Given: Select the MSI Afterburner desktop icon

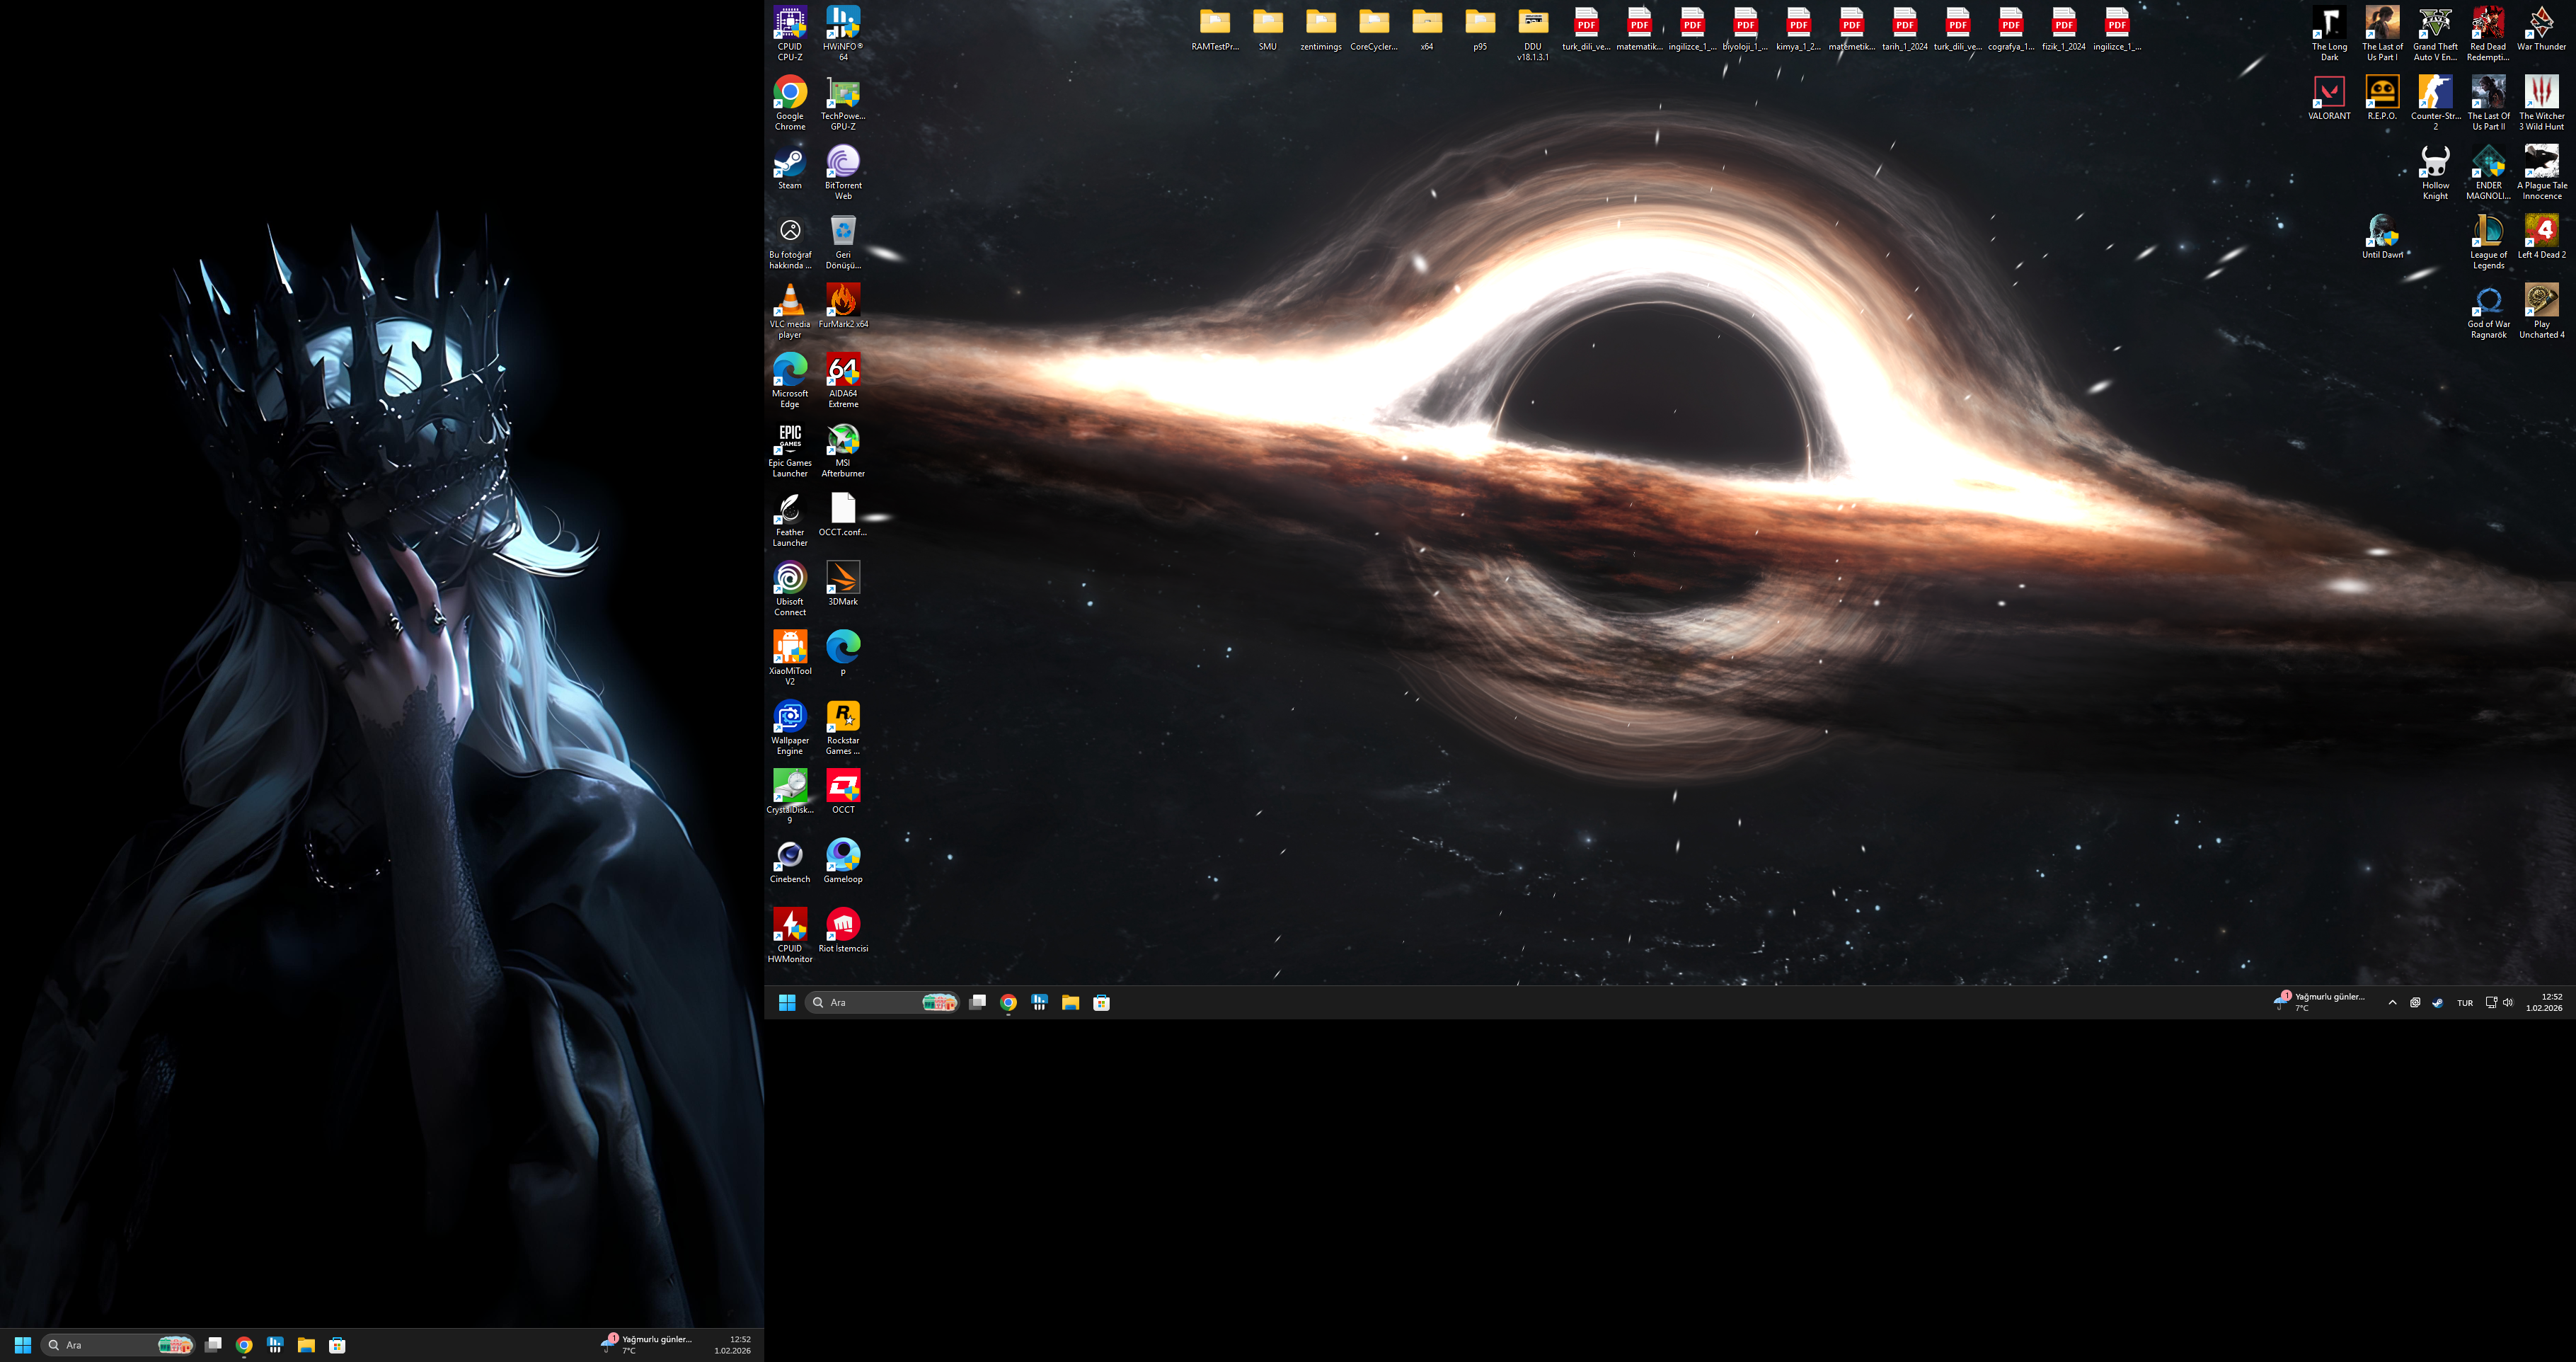Looking at the screenshot, I should point(843,450).
